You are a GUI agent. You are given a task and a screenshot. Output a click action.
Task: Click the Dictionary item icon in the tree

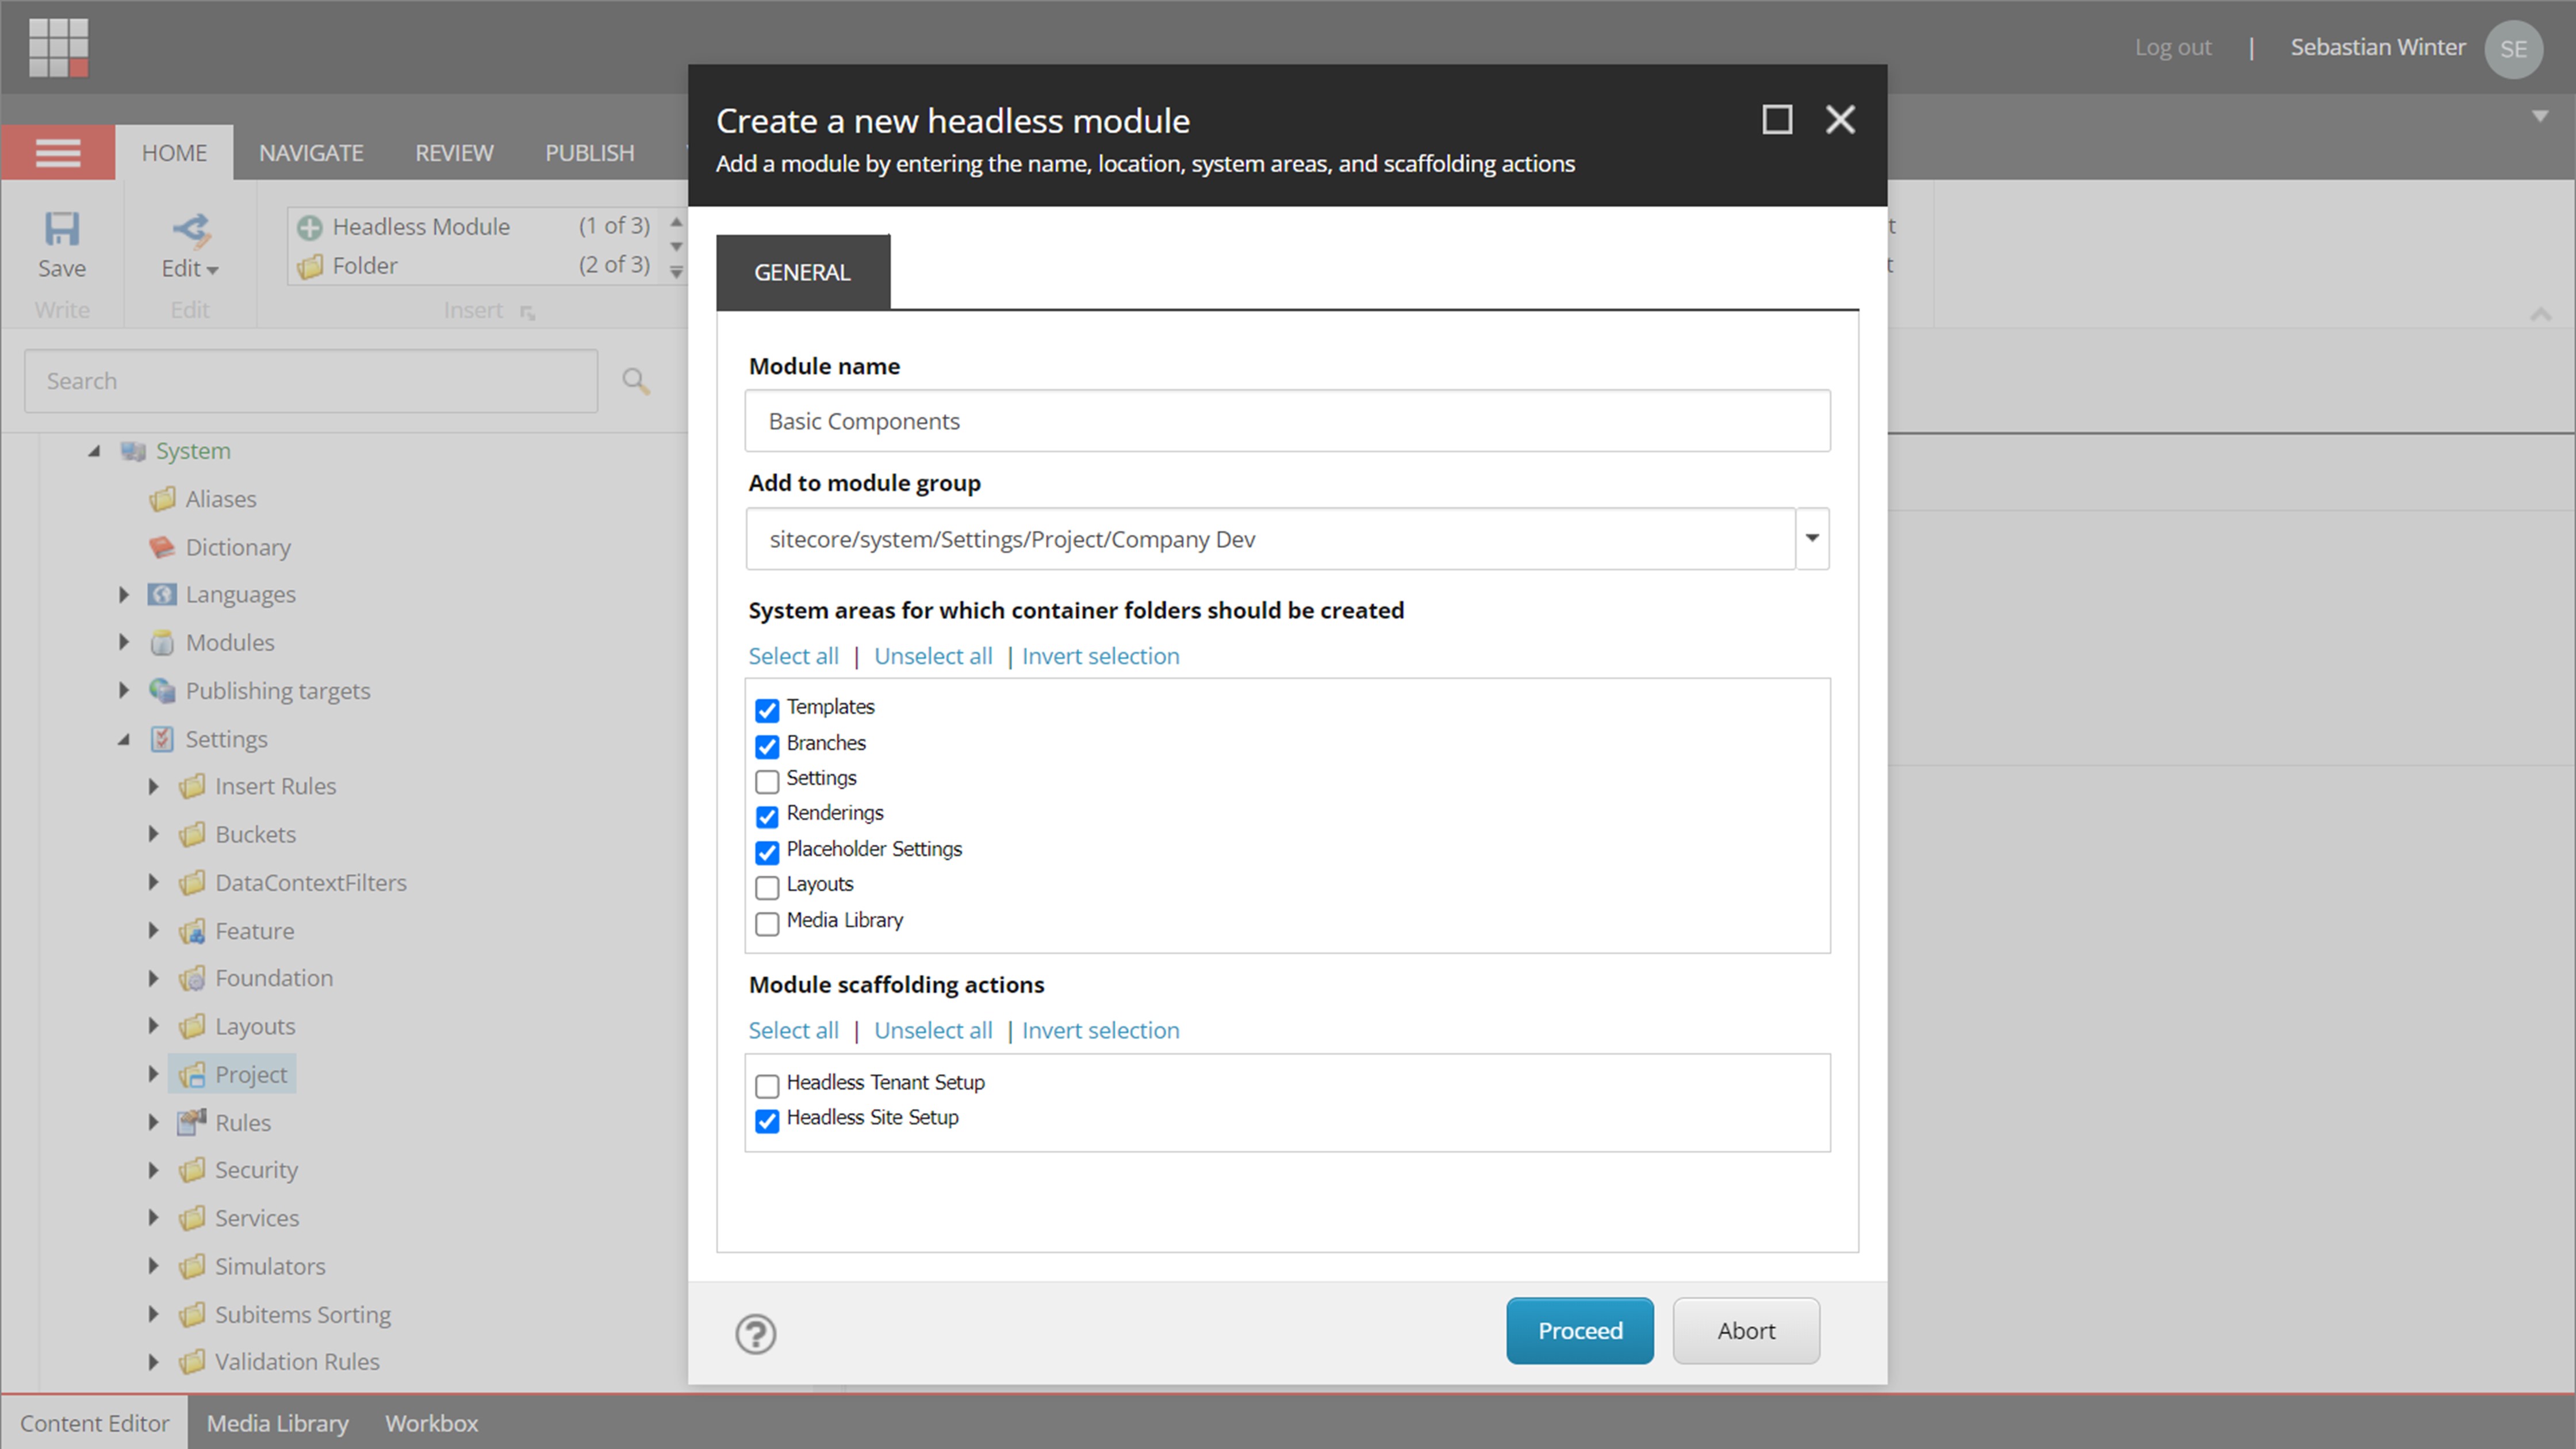point(162,547)
